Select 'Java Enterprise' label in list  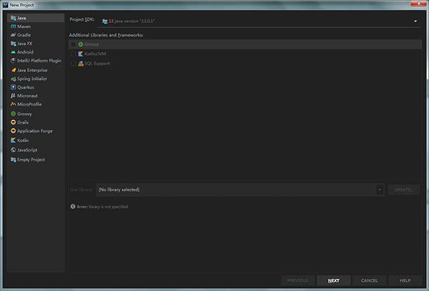32,70
